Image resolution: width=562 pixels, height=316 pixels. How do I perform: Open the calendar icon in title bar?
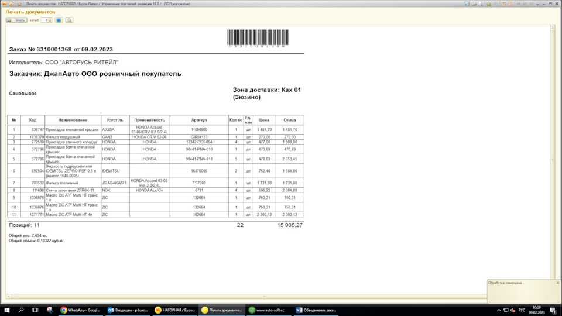(x=510, y=4)
